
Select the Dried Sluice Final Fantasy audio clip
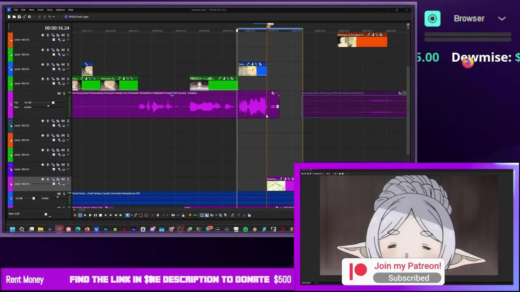183,199
